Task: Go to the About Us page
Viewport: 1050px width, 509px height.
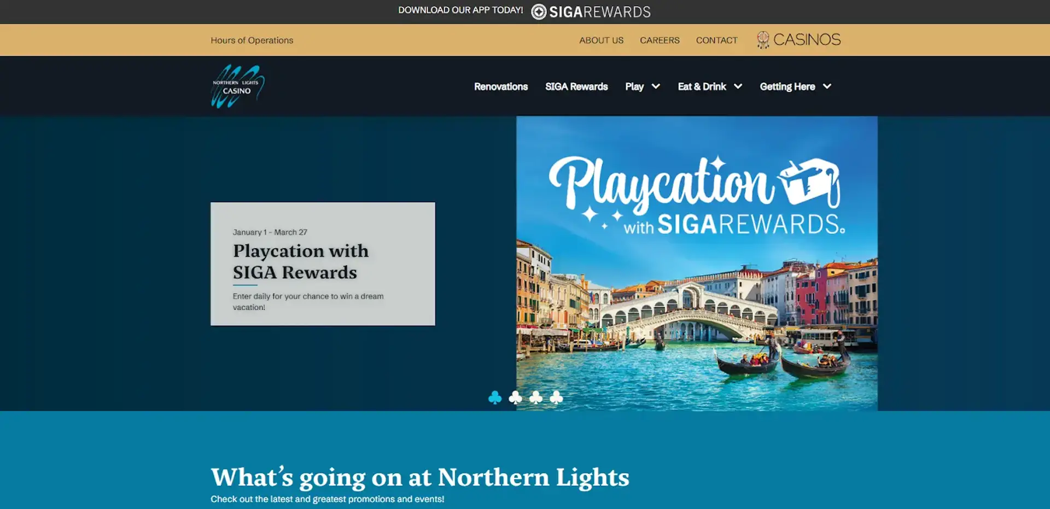Action: [x=601, y=40]
